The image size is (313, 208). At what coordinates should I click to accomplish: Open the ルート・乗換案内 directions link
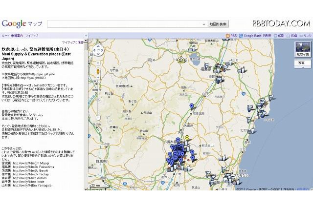tap(12, 36)
